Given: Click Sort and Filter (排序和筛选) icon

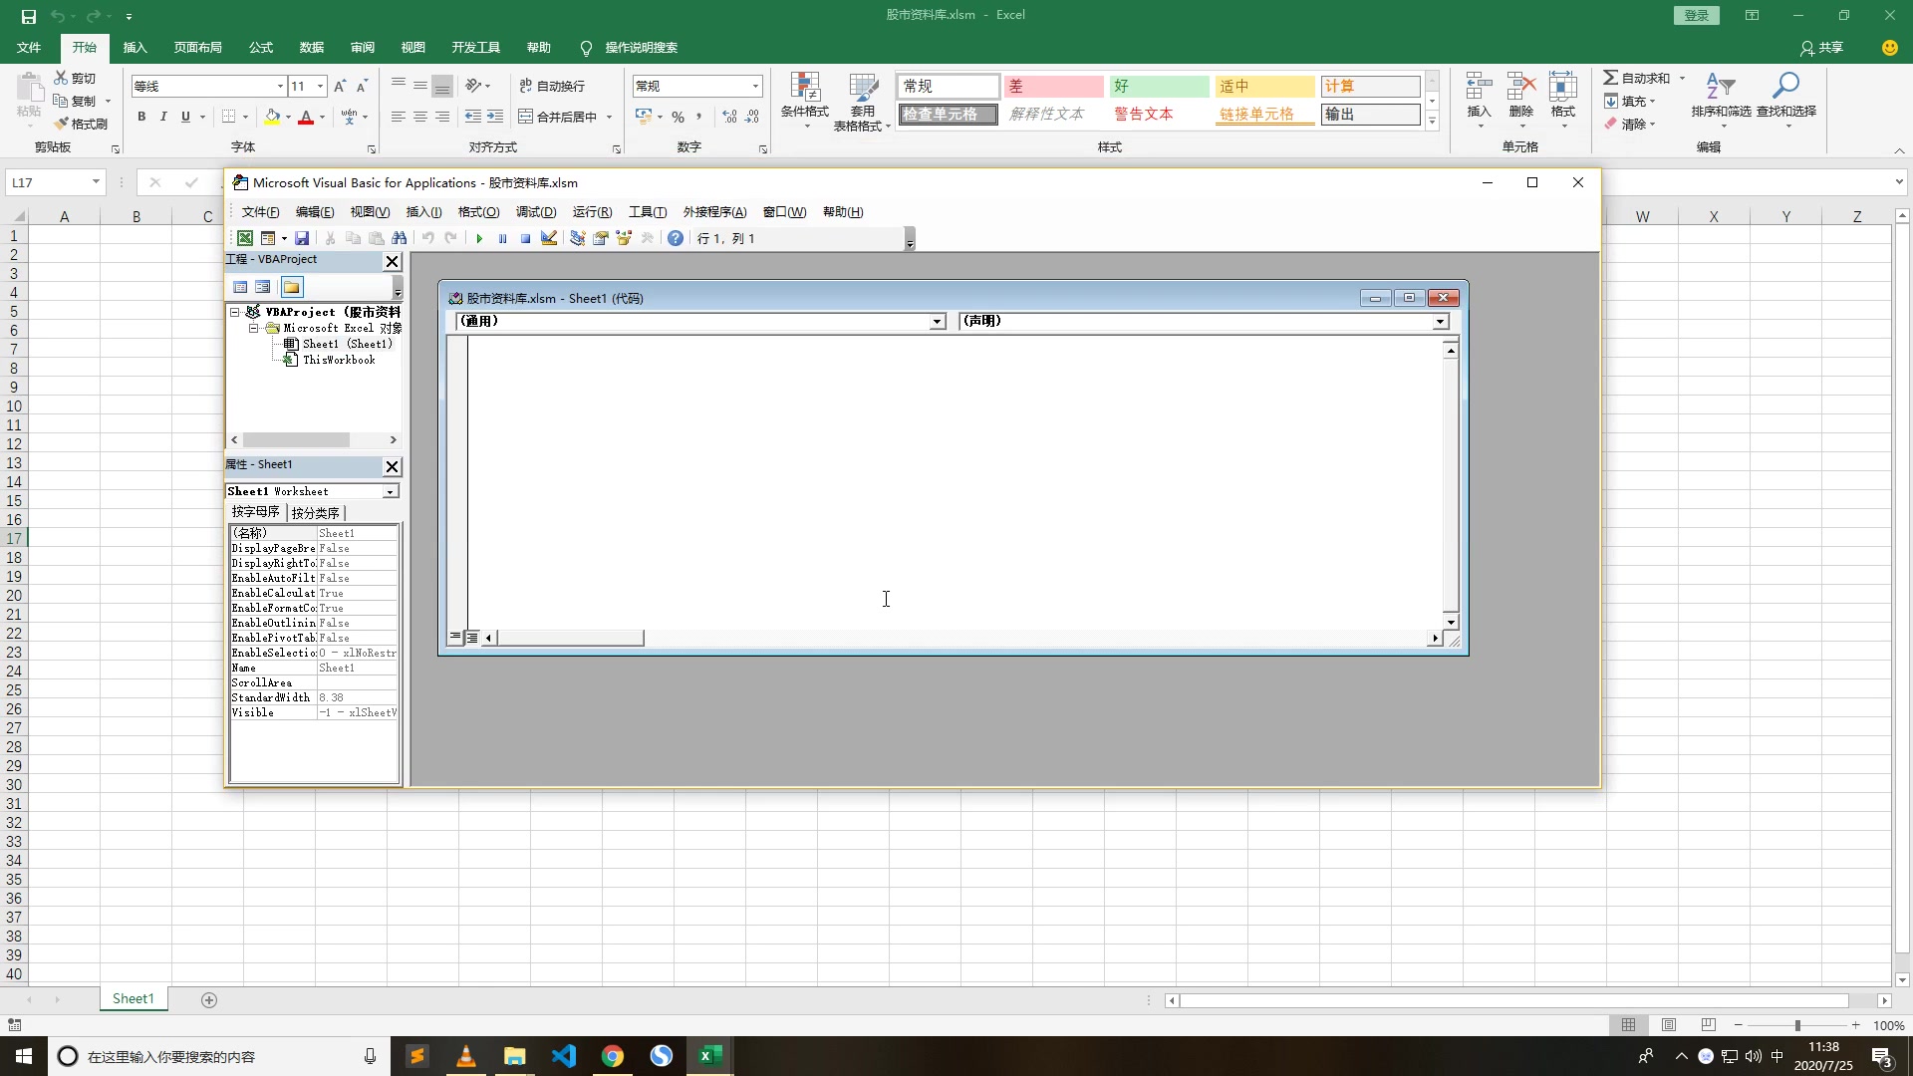Looking at the screenshot, I should tap(1721, 100).
